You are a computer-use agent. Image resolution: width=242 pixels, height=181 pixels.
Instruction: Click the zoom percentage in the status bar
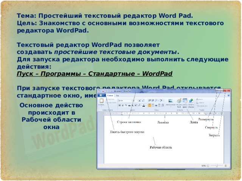pyautogui.click(x=203, y=166)
